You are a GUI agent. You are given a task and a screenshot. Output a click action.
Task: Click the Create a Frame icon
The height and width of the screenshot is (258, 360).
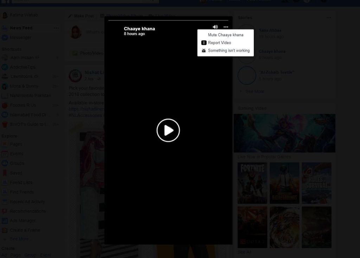5,230
